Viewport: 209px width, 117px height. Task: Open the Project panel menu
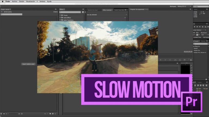[56, 9]
